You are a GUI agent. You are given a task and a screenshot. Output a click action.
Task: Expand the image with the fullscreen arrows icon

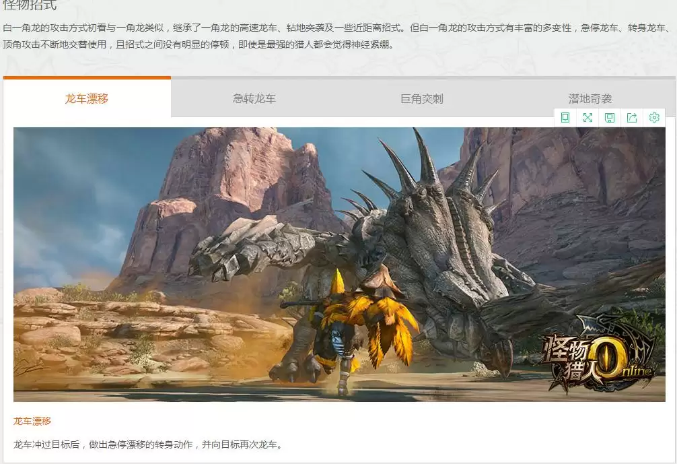coord(587,118)
